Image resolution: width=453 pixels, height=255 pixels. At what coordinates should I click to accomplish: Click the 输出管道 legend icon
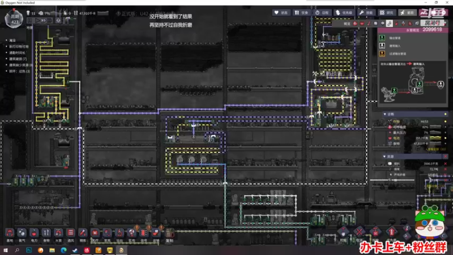tap(382, 38)
